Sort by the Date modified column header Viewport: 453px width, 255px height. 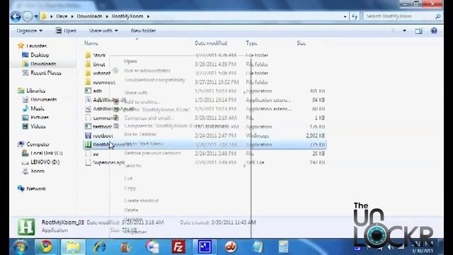pyautogui.click(x=211, y=43)
